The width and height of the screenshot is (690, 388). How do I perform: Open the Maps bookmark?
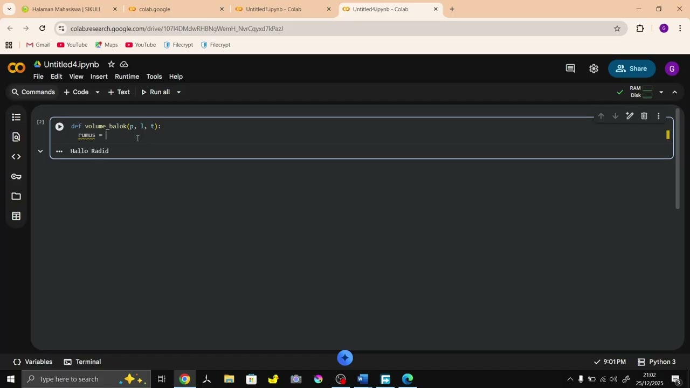pyautogui.click(x=106, y=45)
